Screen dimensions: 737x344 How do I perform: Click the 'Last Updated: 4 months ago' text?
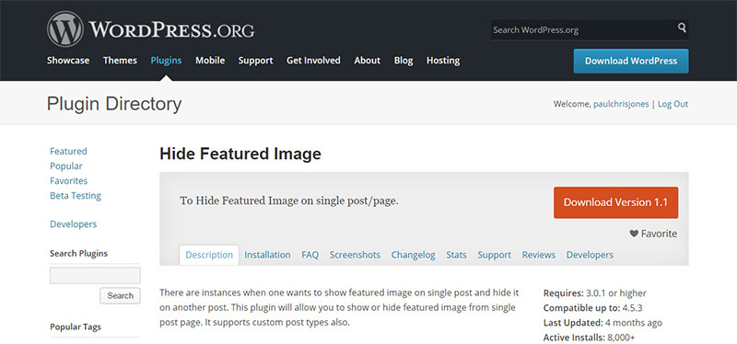[x=602, y=323]
